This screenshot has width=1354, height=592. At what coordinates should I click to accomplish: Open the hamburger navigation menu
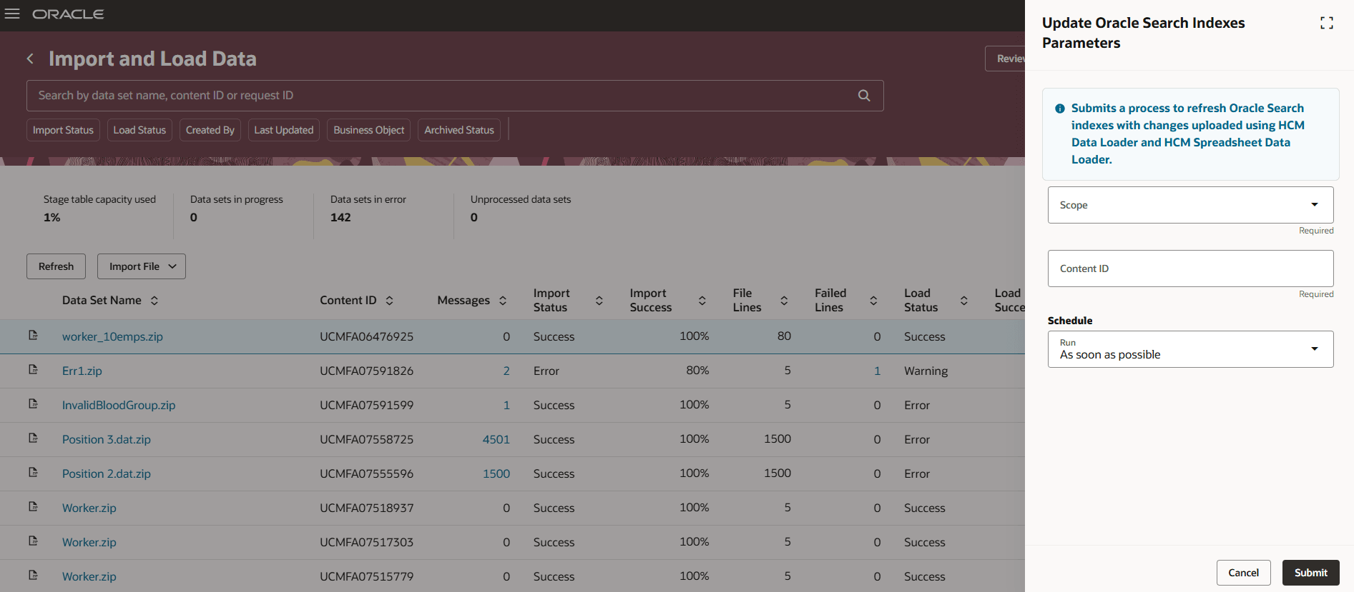pyautogui.click(x=12, y=14)
